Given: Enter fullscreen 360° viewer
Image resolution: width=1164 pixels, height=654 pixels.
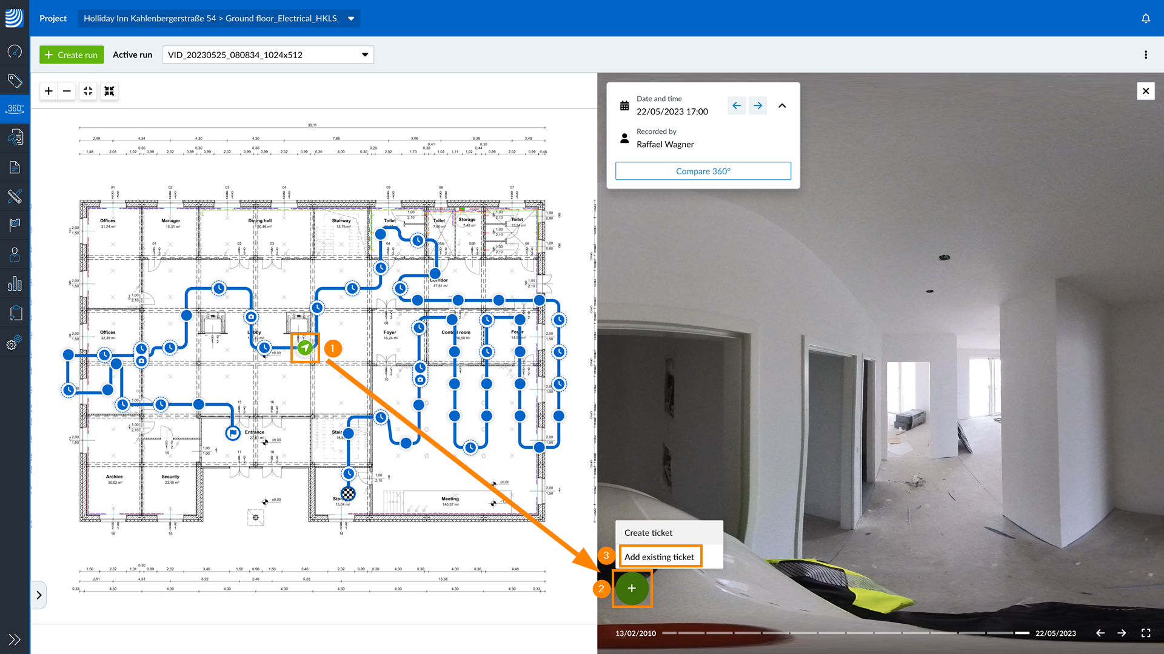Looking at the screenshot, I should click(x=1145, y=633).
